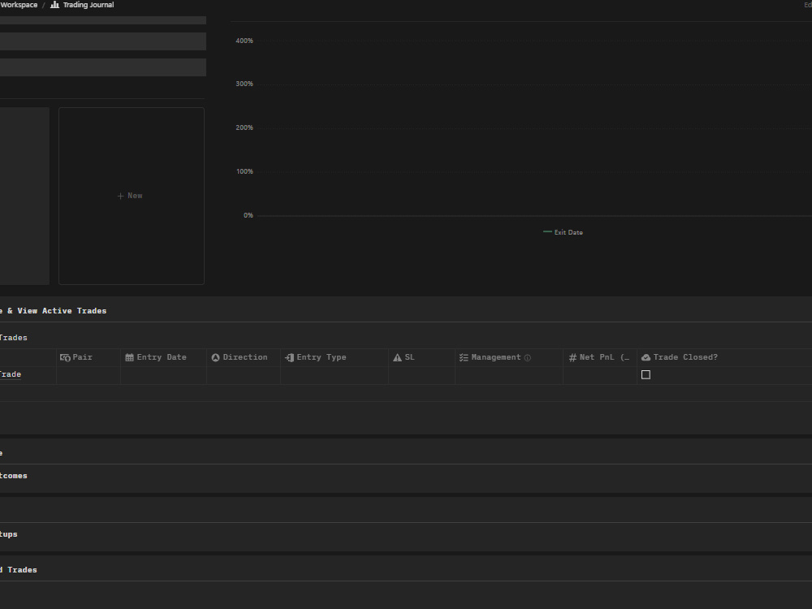
Task: Tick the Trade Closed? checkbox
Action: tap(646, 374)
